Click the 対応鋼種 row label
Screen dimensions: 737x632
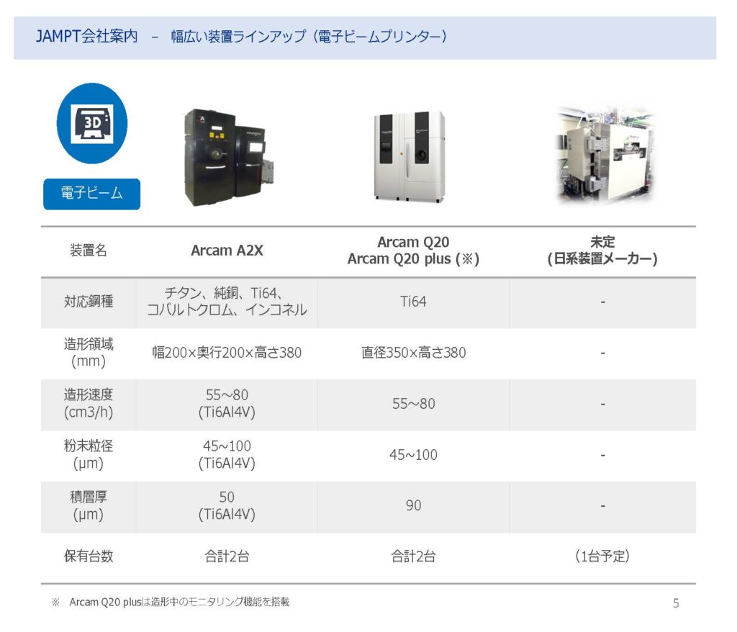click(89, 302)
